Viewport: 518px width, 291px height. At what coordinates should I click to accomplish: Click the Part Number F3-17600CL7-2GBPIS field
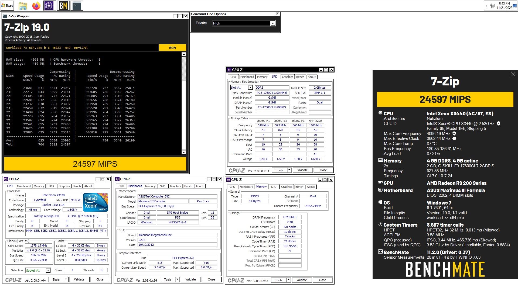[272, 107]
